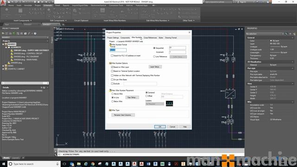Screen dimensions: 297x167
Task: Open Task View on the taskbar
Action: 64,164
